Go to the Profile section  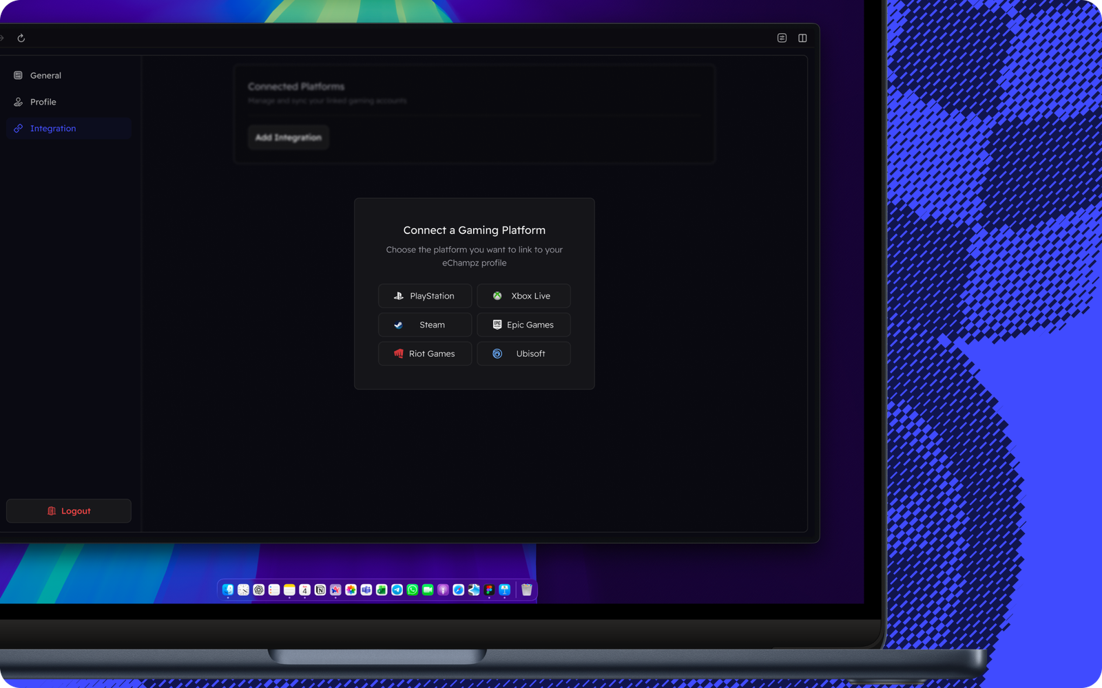(x=69, y=102)
